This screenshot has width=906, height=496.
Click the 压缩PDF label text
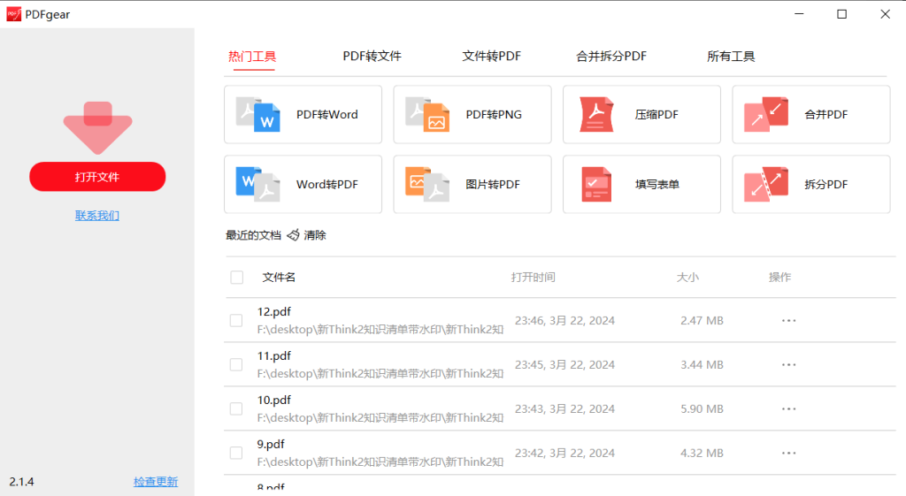click(656, 115)
